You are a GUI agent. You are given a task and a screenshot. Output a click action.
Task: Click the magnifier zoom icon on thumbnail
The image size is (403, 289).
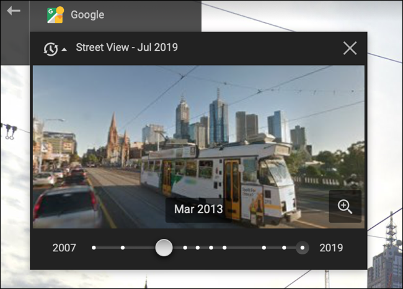345,207
